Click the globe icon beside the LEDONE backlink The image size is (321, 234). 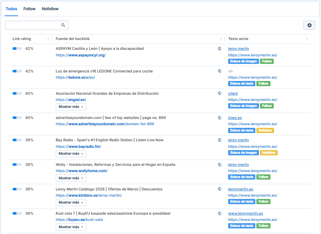pyautogui.click(x=220, y=71)
